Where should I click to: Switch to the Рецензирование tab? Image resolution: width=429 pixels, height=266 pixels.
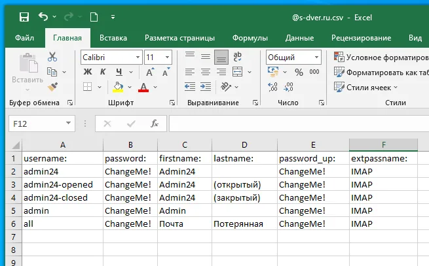point(361,38)
